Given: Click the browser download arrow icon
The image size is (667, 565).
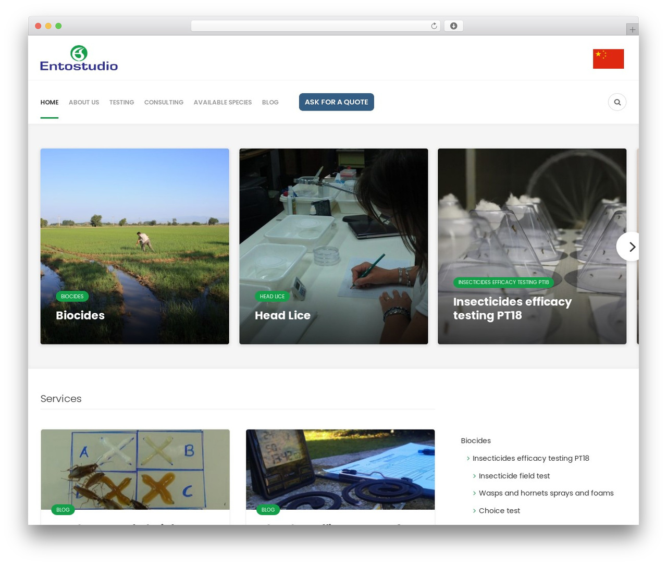Looking at the screenshot, I should click(x=454, y=26).
